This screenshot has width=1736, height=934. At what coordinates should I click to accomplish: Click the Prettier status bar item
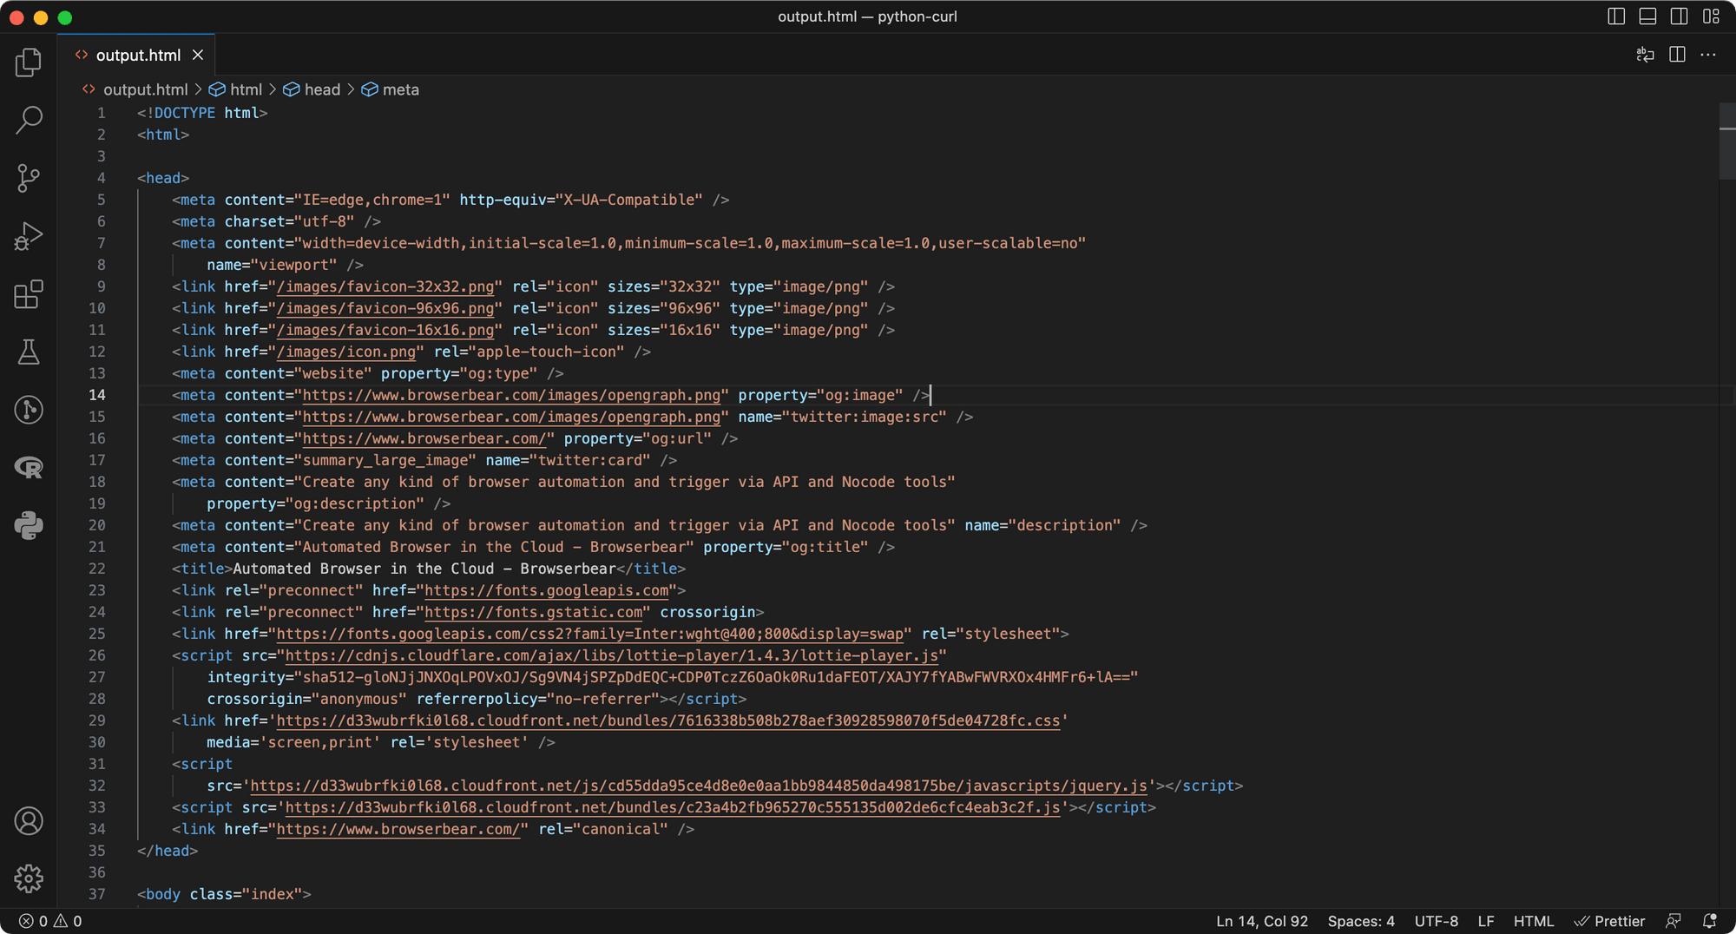1609,921
